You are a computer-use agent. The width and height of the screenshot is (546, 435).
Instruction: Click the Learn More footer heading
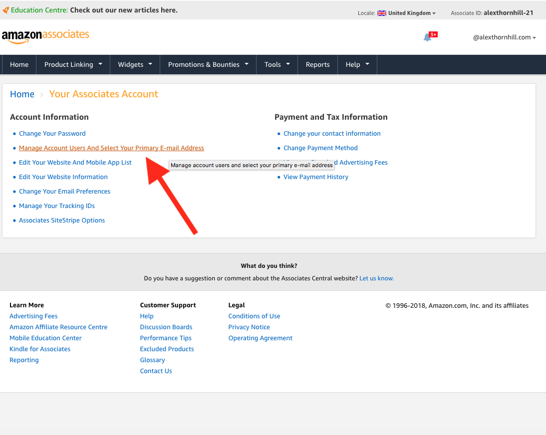click(x=26, y=305)
